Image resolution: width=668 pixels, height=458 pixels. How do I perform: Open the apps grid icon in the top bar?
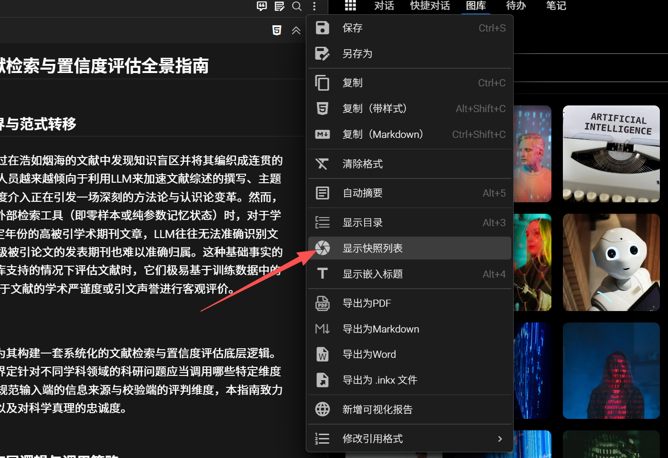[350, 6]
